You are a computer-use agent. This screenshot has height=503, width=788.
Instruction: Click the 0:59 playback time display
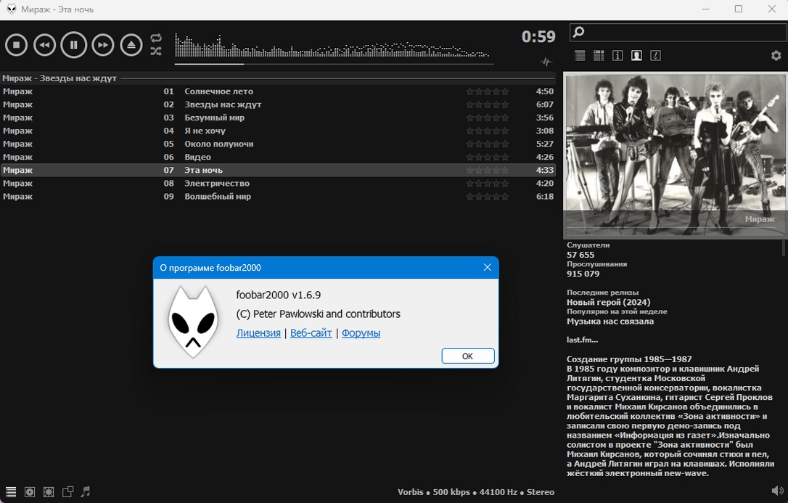point(538,37)
